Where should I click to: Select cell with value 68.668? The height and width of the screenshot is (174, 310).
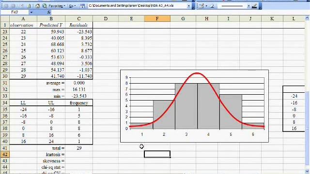pos(51,44)
